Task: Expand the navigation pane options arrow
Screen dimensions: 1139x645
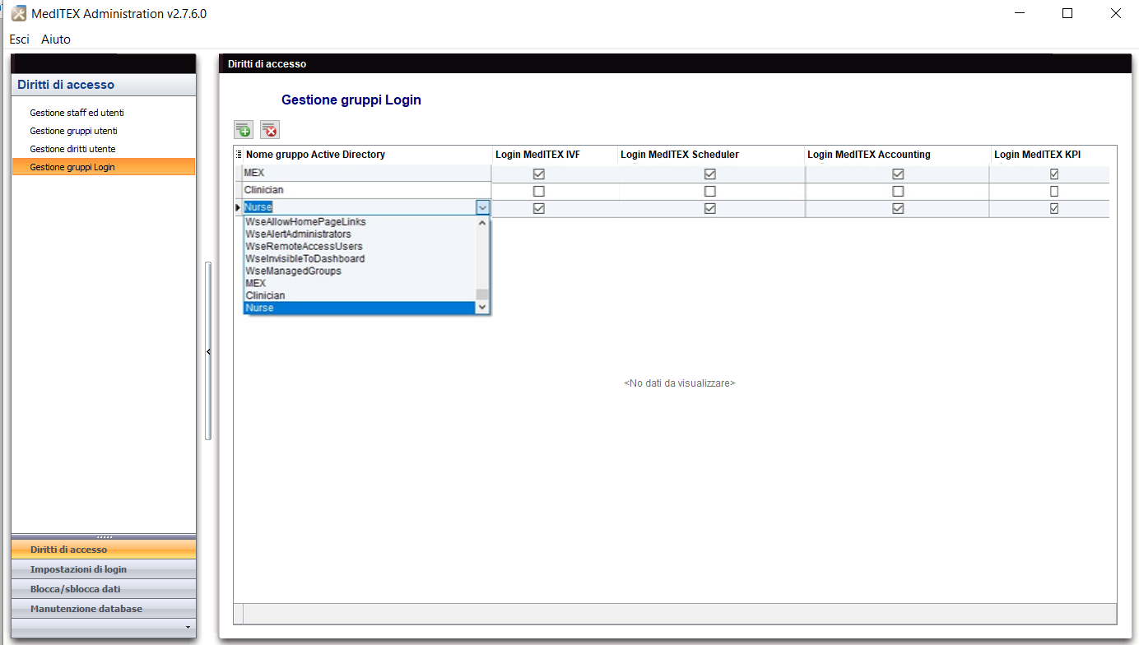Action: point(188,627)
